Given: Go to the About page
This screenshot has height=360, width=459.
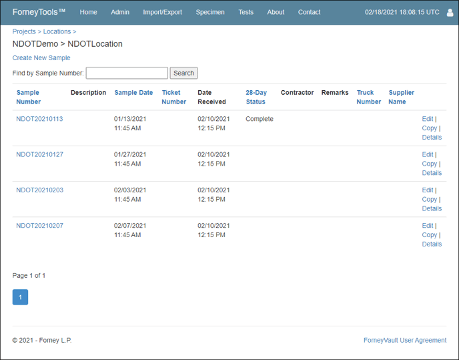Looking at the screenshot, I should pos(276,12).
